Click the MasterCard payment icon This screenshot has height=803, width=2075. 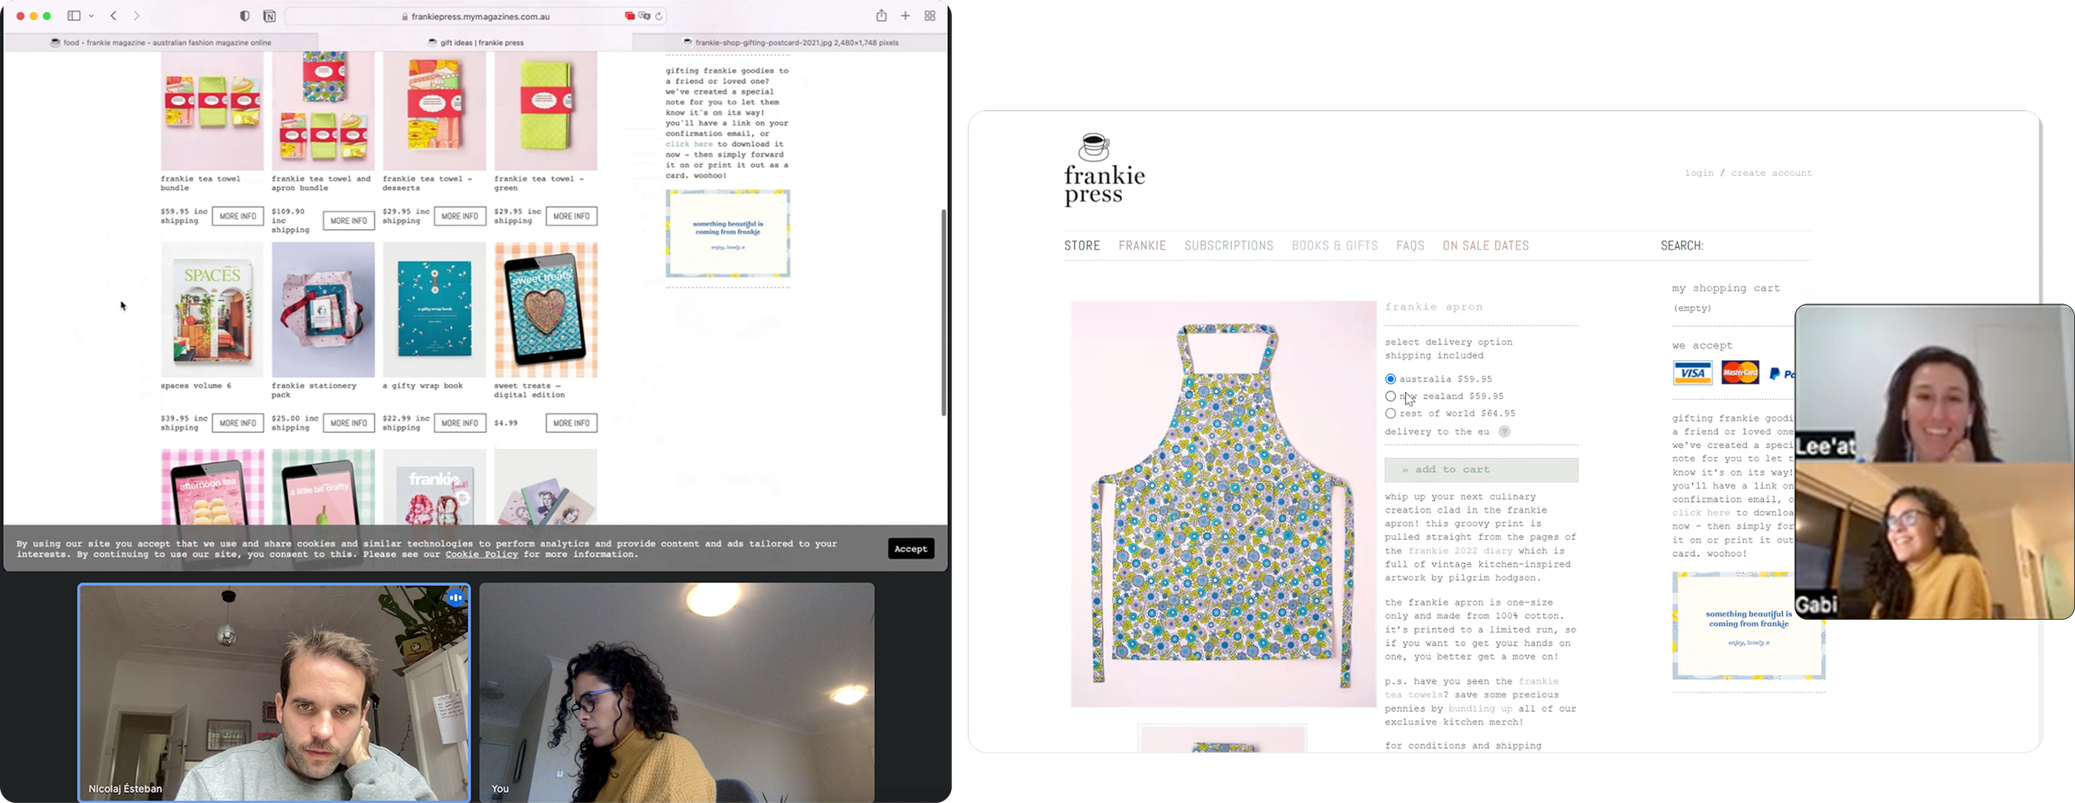[x=1741, y=373]
